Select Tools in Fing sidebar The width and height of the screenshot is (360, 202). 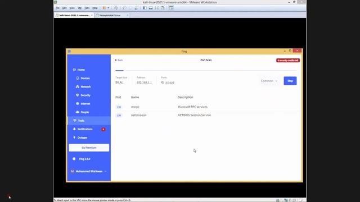(89, 121)
